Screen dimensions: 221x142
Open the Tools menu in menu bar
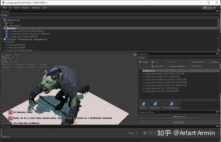17,8
